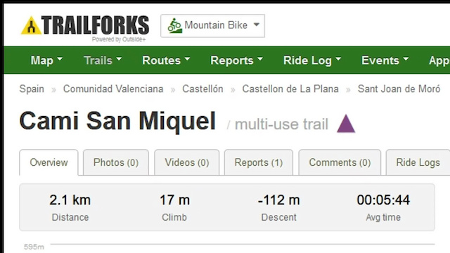Viewport: 450px width, 253px height.
Task: Click the mountain bike rider icon
Action: pos(175,25)
